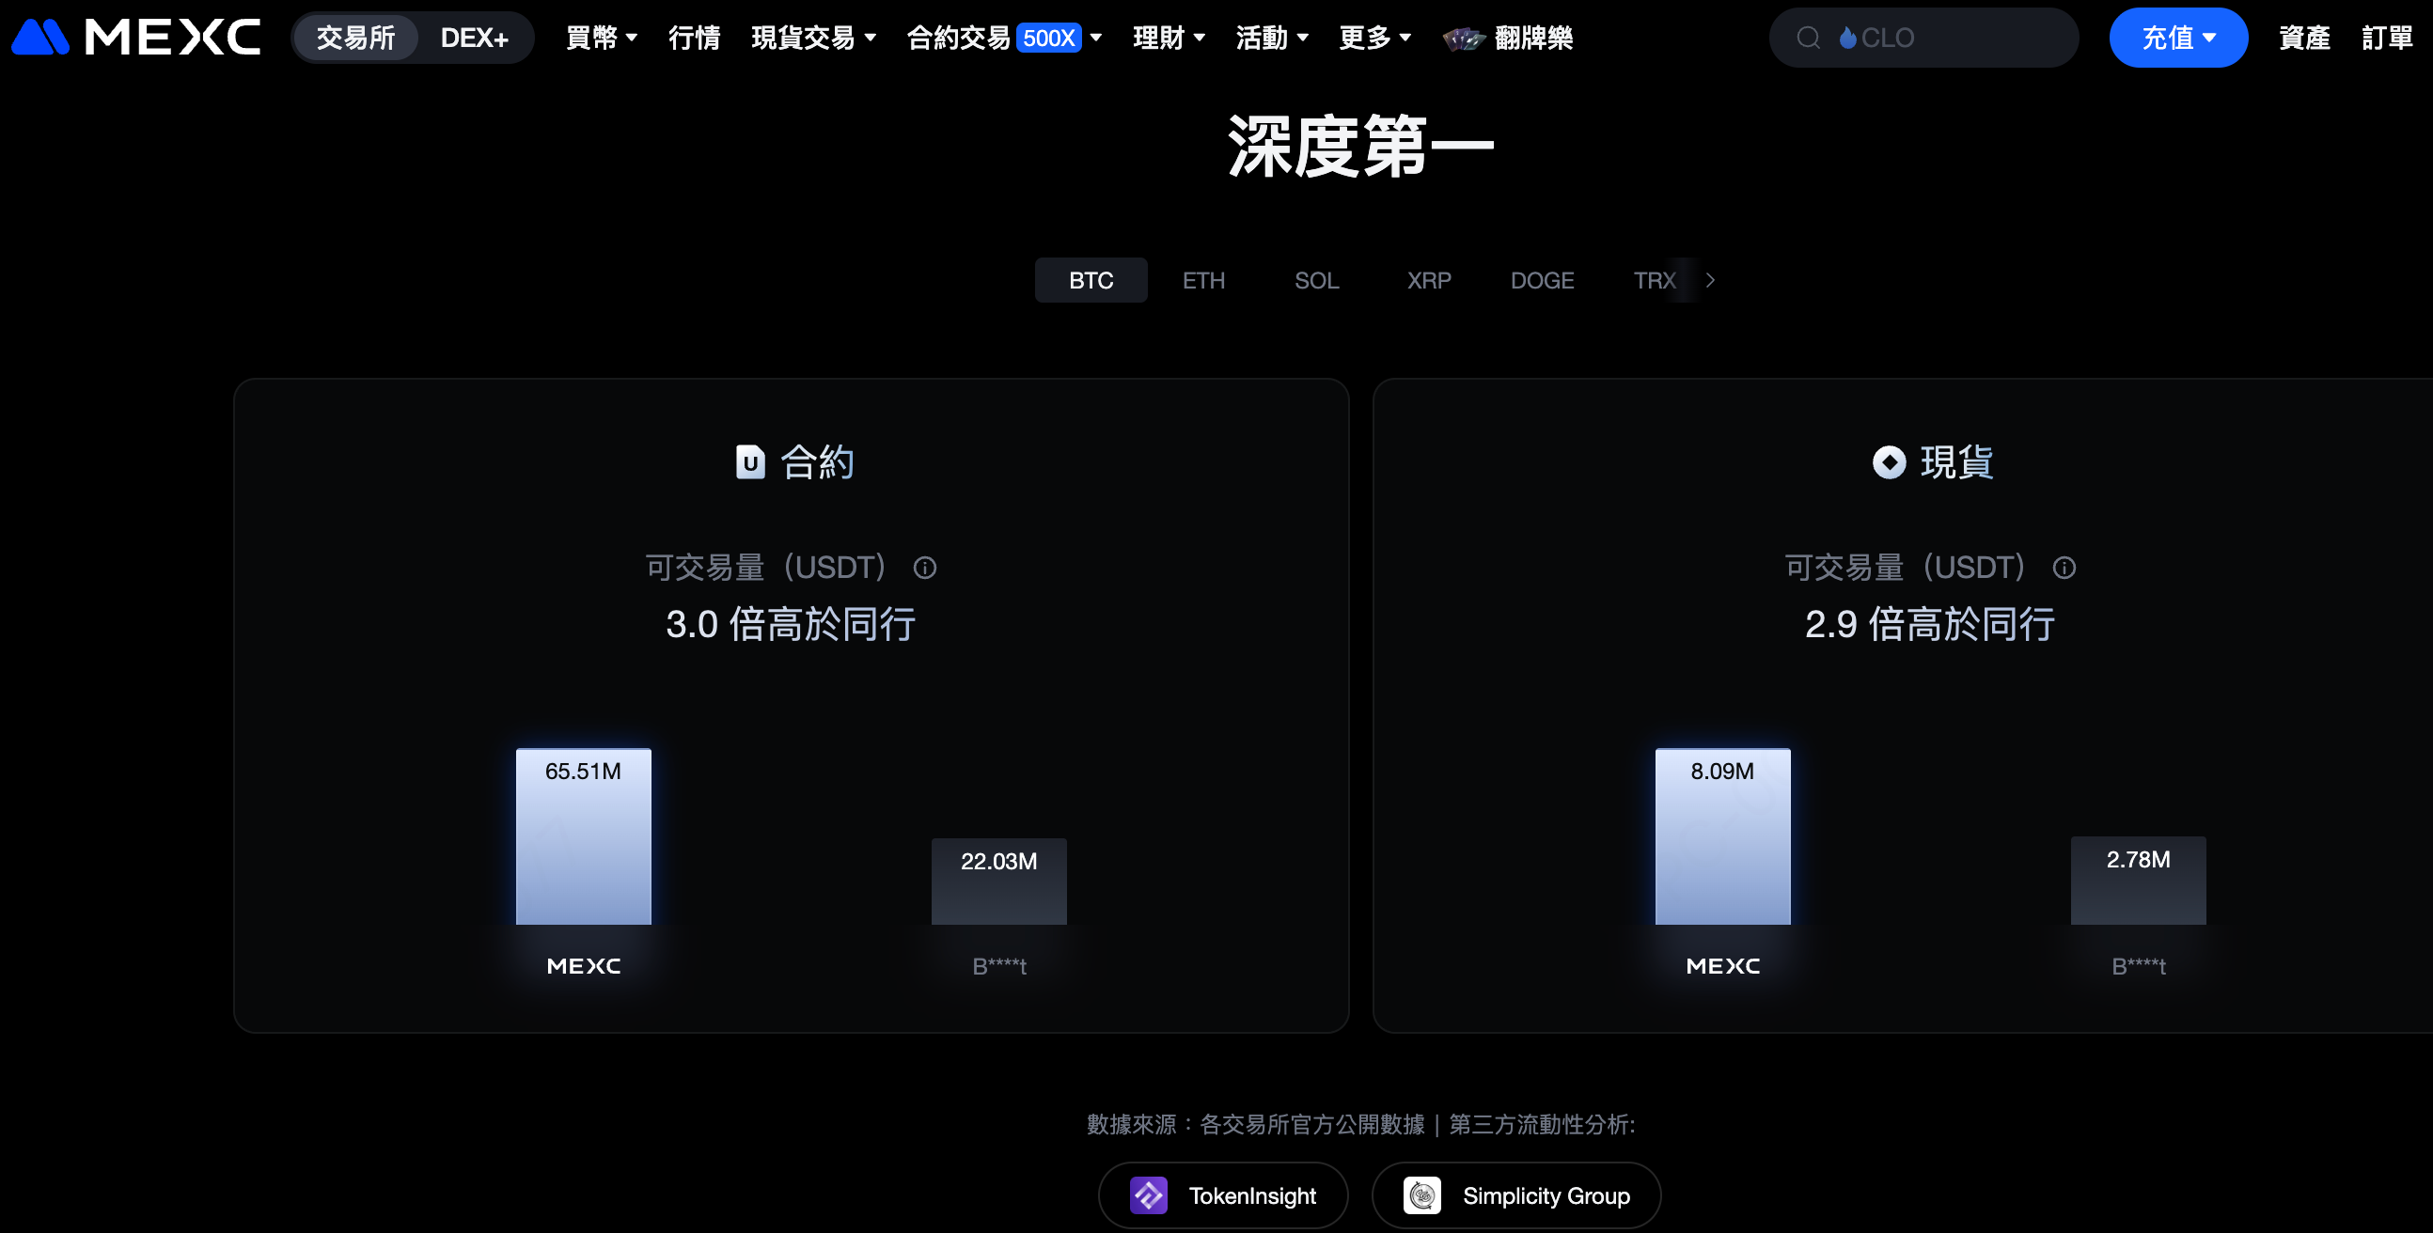Image resolution: width=2433 pixels, height=1233 pixels.
Task: Click the 翻牌樂 cards icon
Action: (1464, 39)
